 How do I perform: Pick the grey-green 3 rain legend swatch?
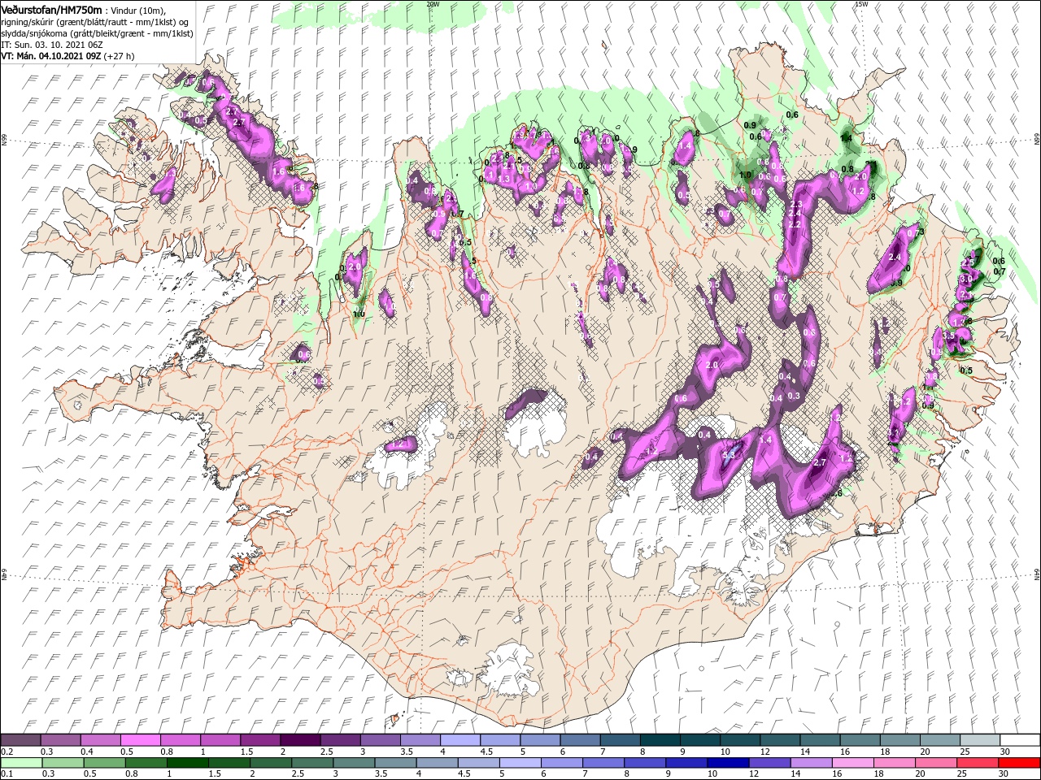[x=354, y=763]
